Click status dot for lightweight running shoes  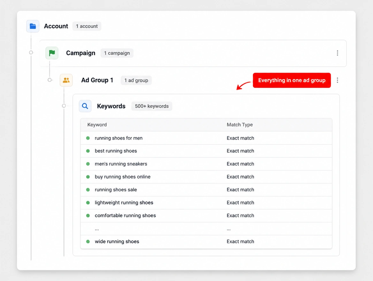click(88, 203)
